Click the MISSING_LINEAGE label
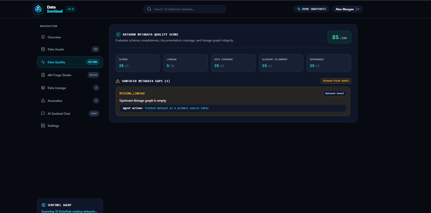431x213 pixels. [x=132, y=93]
